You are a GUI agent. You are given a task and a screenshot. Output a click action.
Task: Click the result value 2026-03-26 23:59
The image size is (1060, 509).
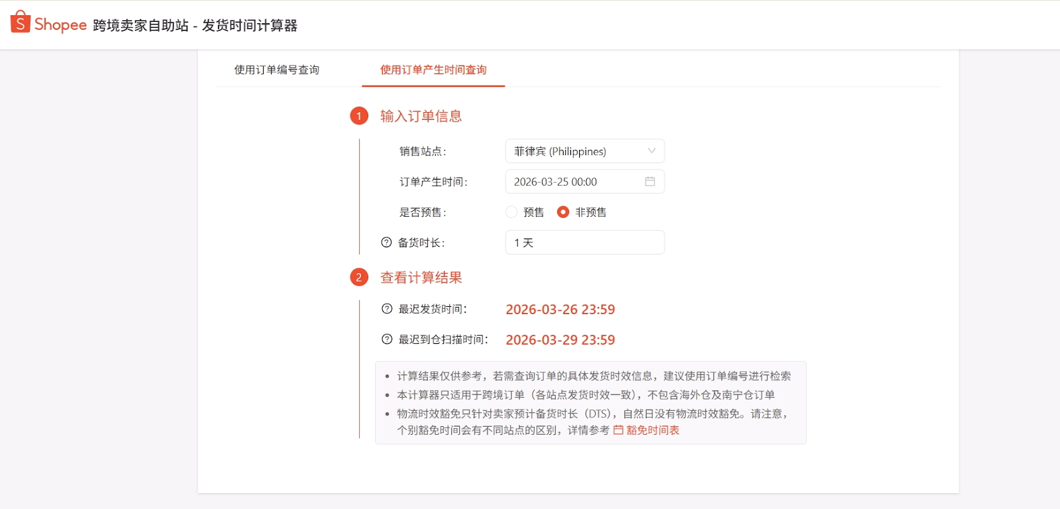[560, 310]
